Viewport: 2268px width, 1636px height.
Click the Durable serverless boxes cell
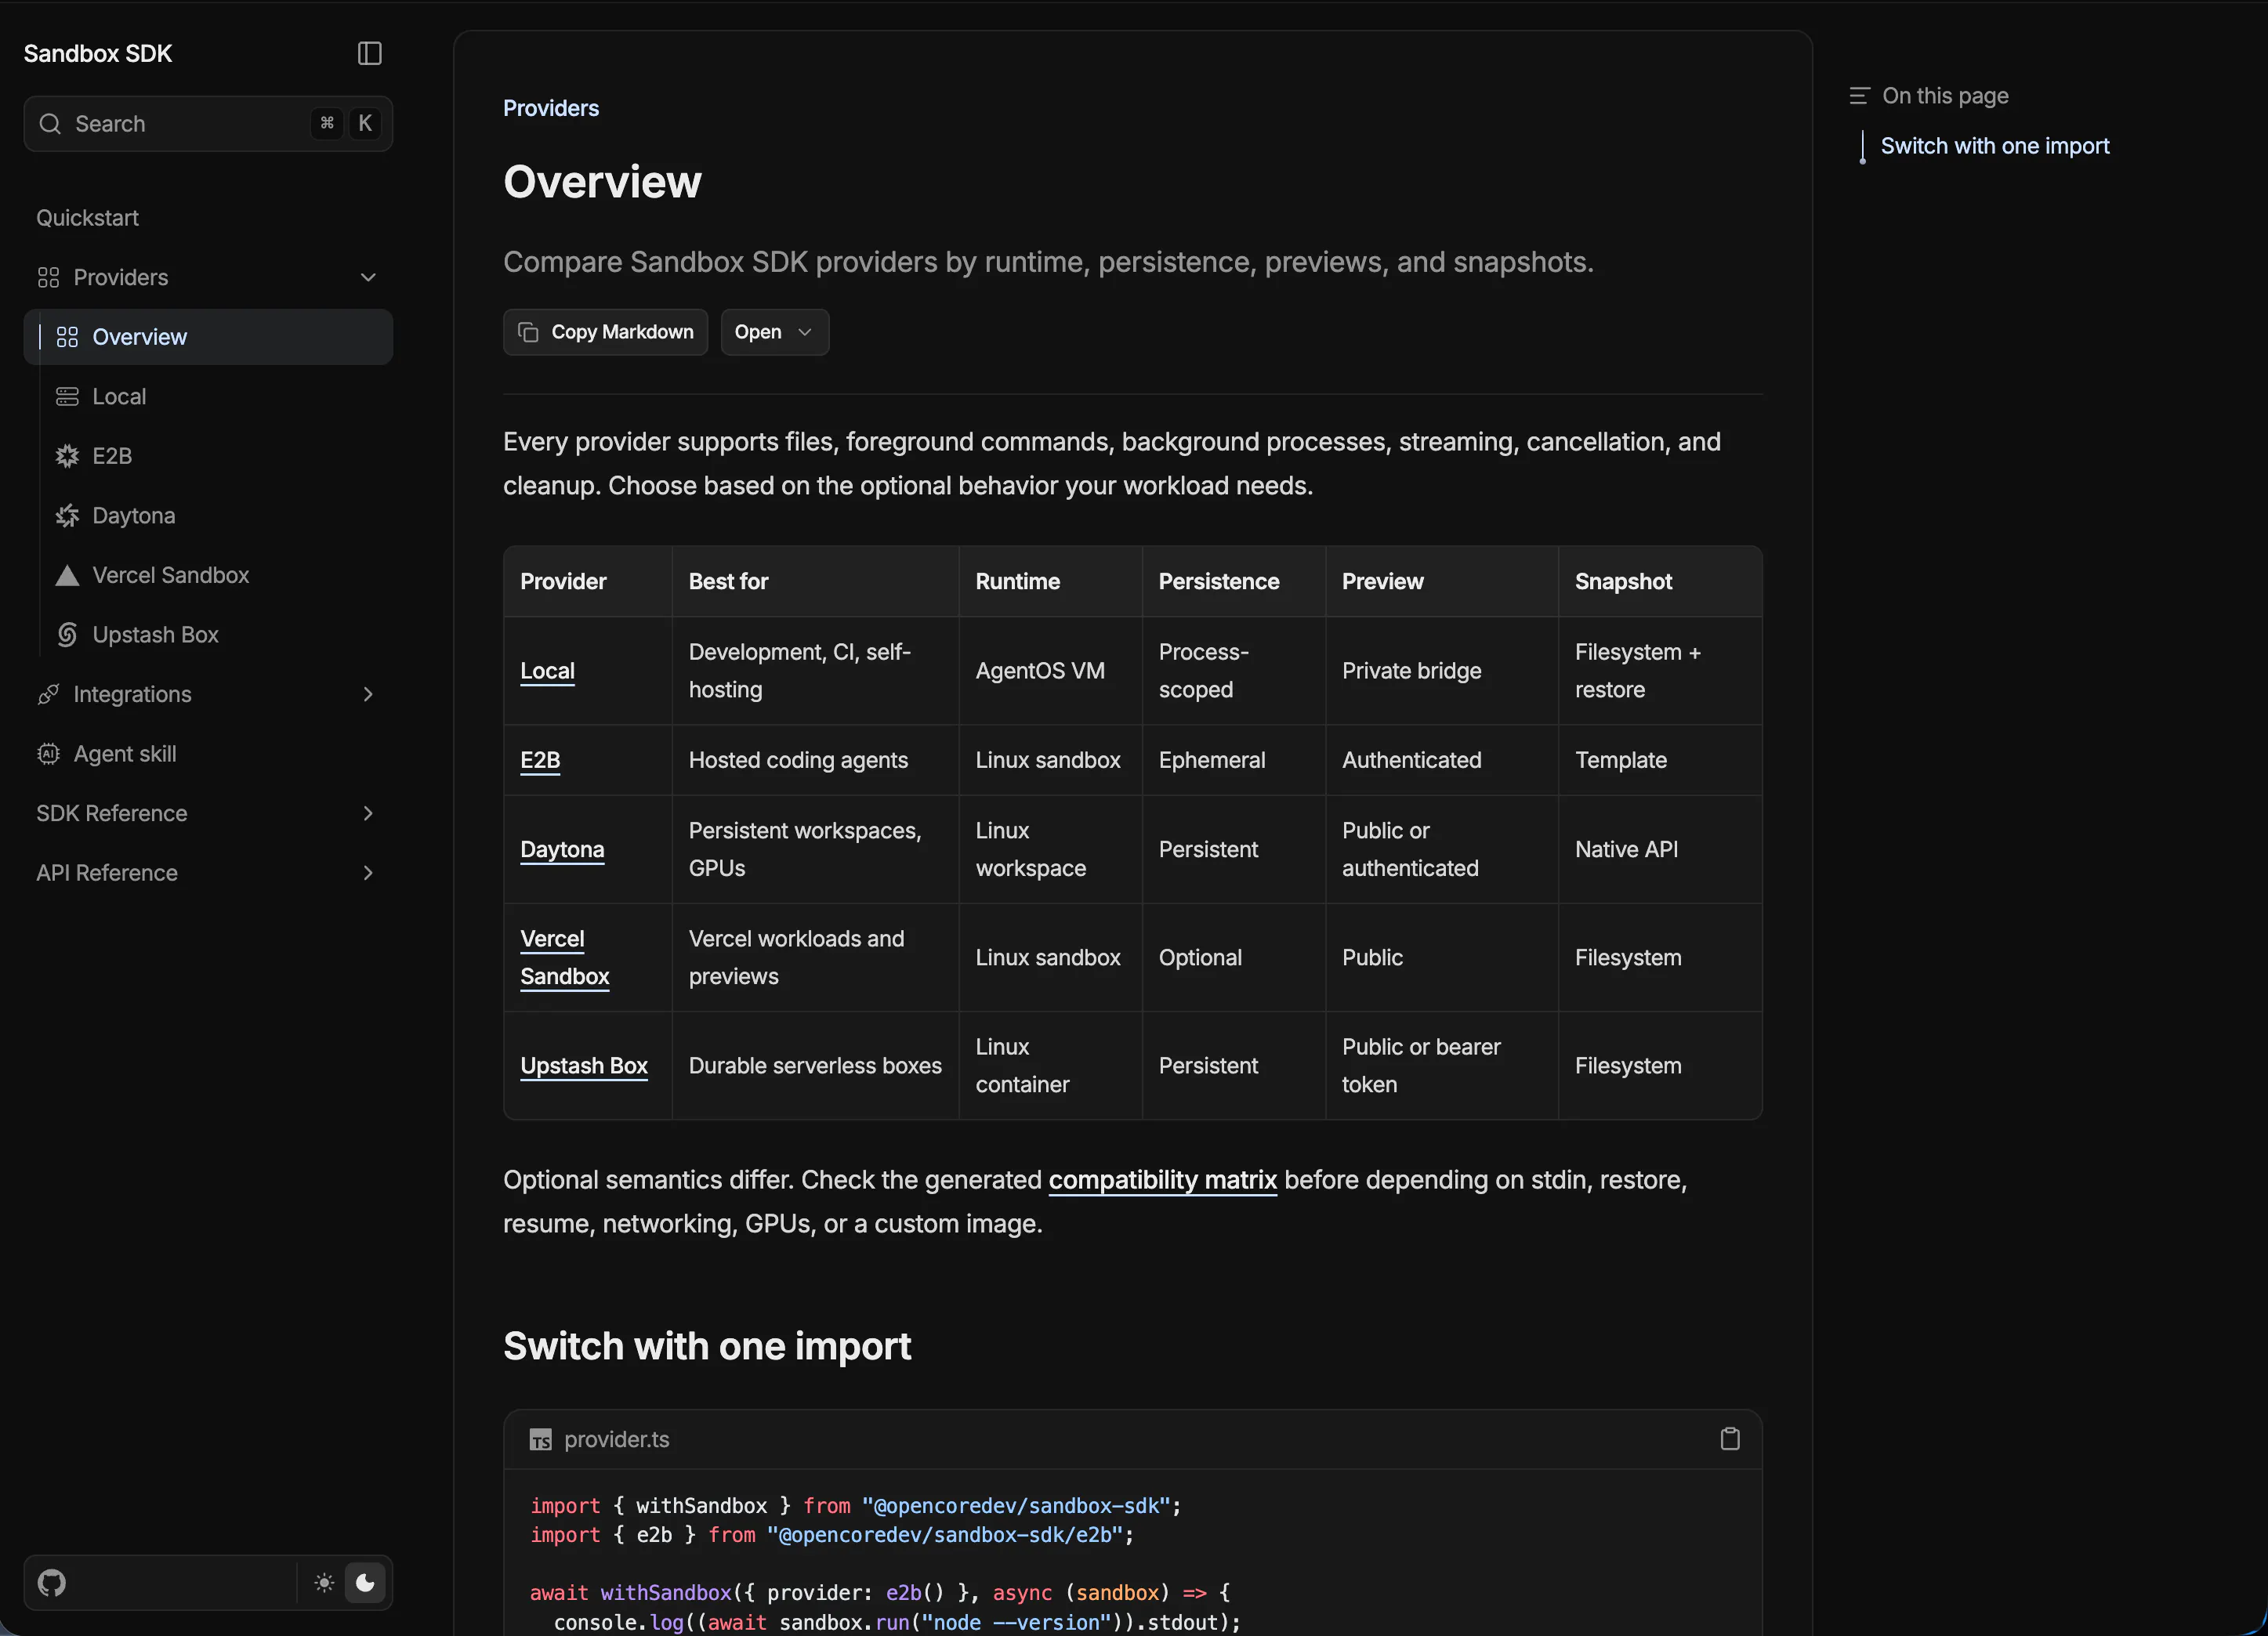(x=815, y=1066)
